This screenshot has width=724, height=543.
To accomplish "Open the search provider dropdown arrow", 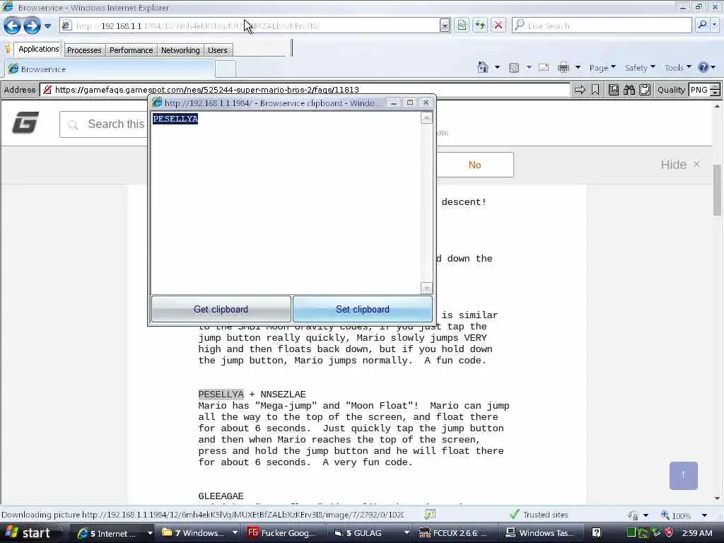I will tap(715, 25).
